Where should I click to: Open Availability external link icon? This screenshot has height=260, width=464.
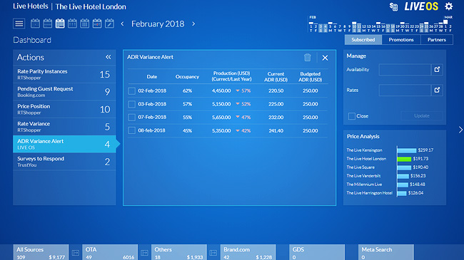[x=437, y=69]
